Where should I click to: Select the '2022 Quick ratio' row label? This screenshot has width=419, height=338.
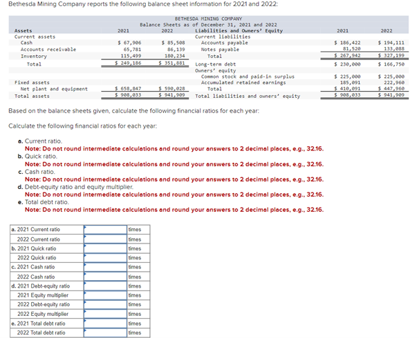coord(37,258)
